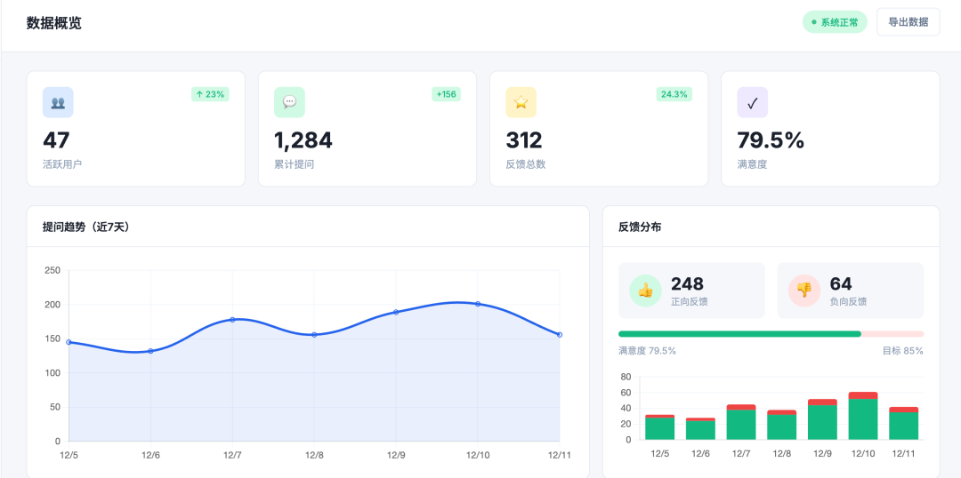Click the 反馈总数 label
This screenshot has width=961, height=478.
click(526, 164)
